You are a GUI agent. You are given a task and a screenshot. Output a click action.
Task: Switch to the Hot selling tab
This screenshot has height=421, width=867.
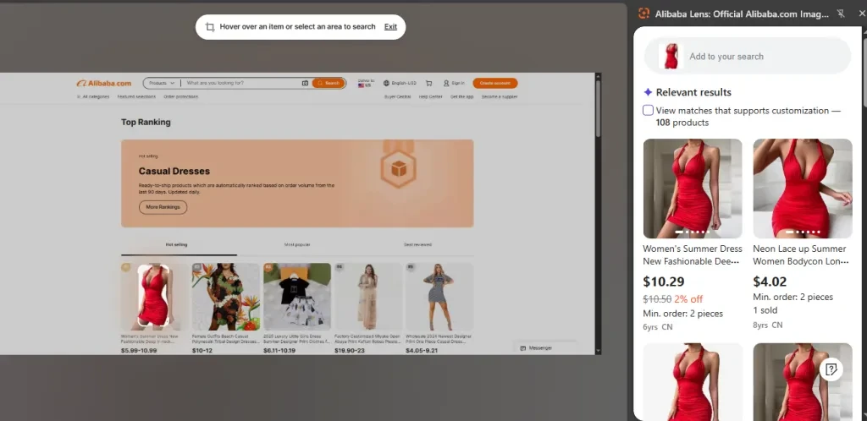coord(176,244)
